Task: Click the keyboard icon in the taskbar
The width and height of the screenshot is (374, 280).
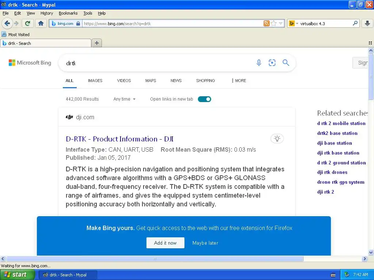Action: (x=333, y=275)
